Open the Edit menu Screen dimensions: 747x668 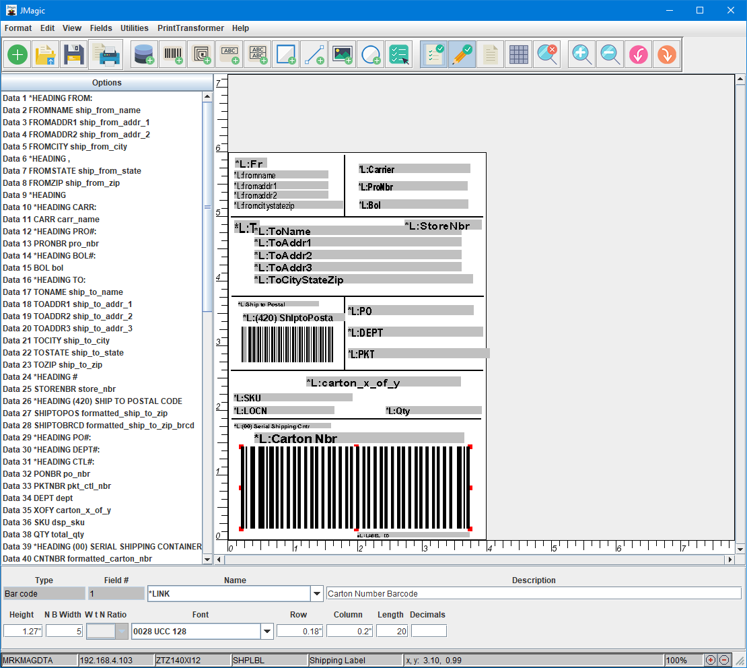[x=47, y=28]
